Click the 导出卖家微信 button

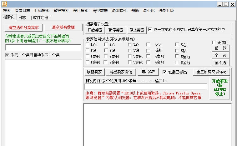(121, 72)
